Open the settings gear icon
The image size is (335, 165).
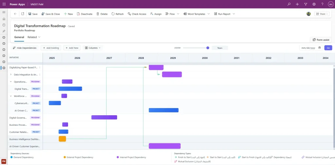point(314,4)
